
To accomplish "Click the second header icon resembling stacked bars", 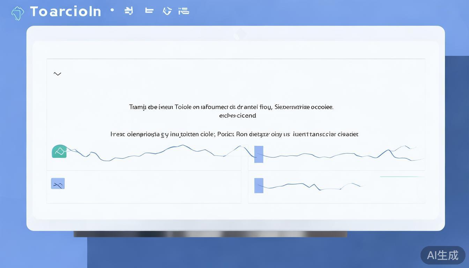I will tap(149, 11).
